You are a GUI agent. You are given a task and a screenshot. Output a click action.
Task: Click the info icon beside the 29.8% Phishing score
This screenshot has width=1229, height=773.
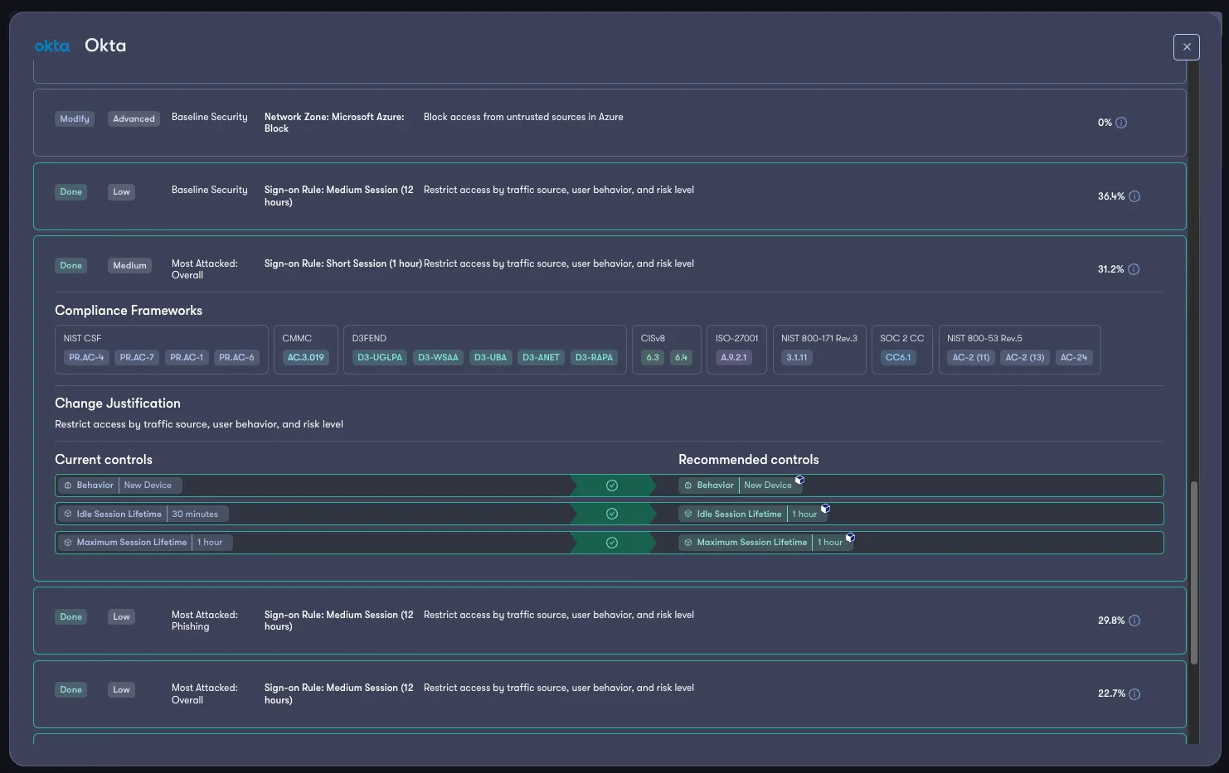[x=1134, y=620]
